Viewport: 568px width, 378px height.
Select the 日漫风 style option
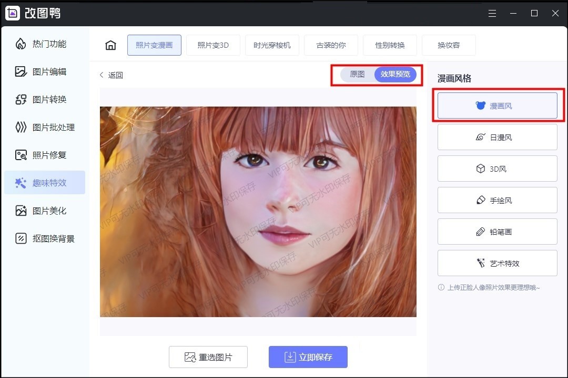[497, 137]
